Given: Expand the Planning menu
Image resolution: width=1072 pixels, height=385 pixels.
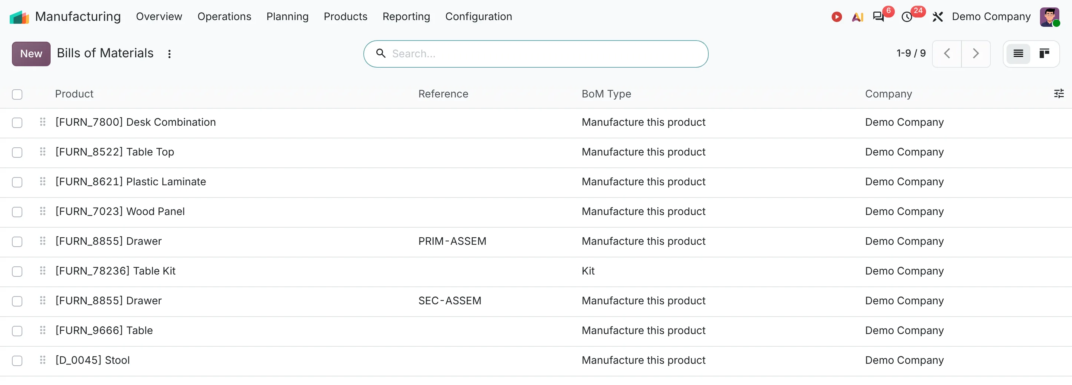Looking at the screenshot, I should click(287, 17).
